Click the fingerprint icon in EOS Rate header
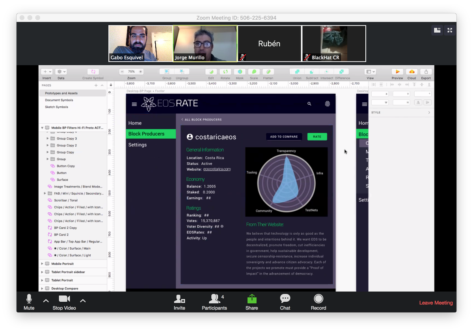473x332 pixels. click(327, 104)
